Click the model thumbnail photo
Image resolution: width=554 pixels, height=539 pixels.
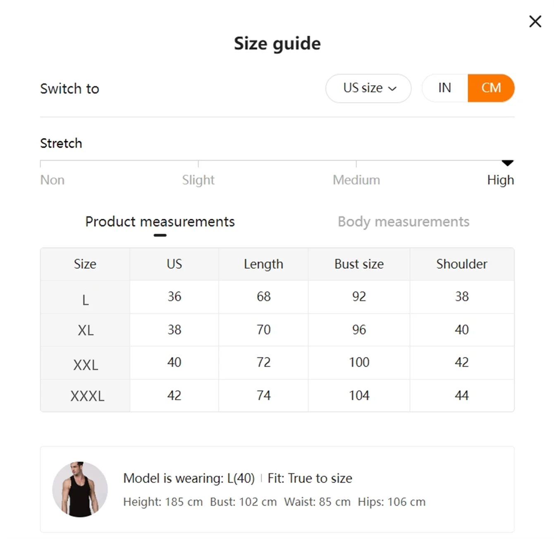pyautogui.click(x=80, y=489)
